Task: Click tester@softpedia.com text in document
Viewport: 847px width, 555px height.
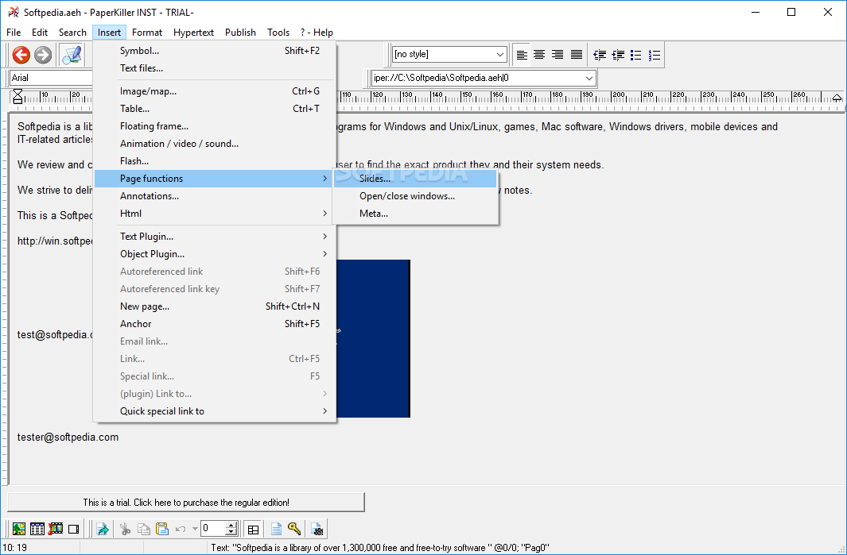Action: 68,437
